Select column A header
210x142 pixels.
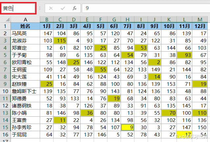[25, 19]
